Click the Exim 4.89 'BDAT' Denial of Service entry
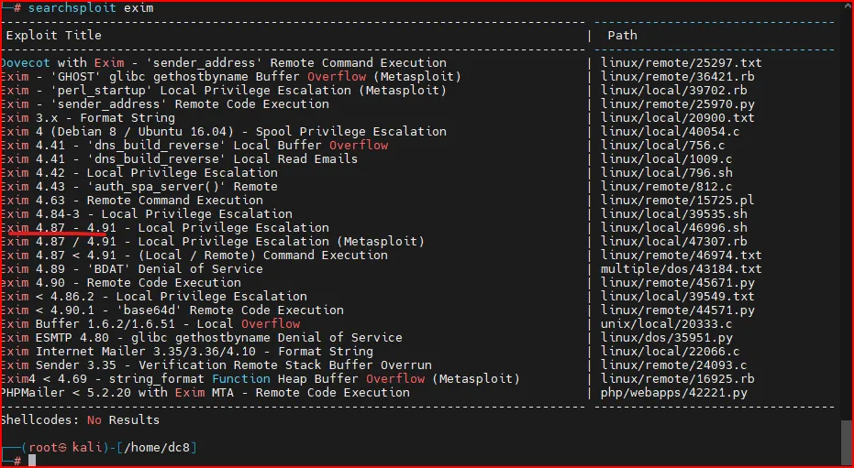Viewport: 854px width, 468px height. [132, 269]
